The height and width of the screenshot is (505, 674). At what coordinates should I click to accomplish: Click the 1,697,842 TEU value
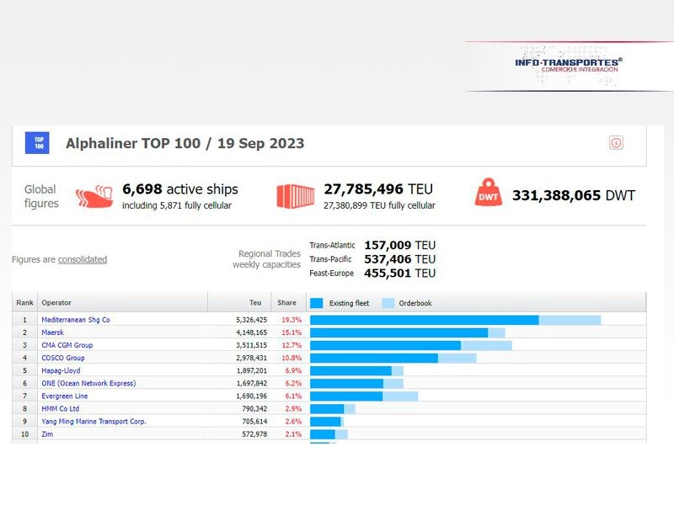click(x=251, y=383)
